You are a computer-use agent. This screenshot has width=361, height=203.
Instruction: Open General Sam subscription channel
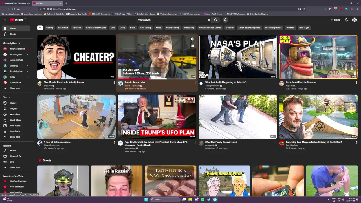[x=16, y=83]
